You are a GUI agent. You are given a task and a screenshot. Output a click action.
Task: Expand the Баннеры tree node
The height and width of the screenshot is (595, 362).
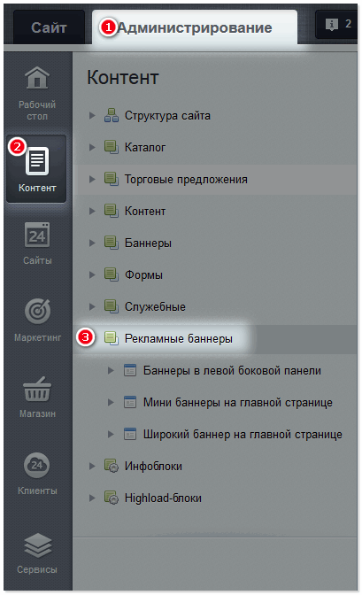click(x=92, y=243)
